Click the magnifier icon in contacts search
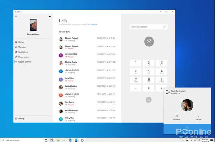 (164, 27)
